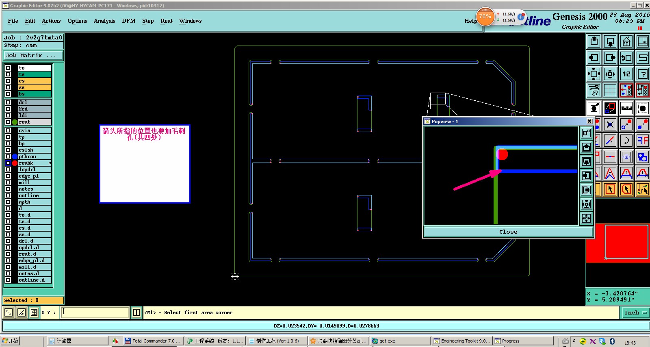Image resolution: width=650 pixels, height=347 pixels.
Task: Click the X Y coordinate input field
Action: pyautogui.click(x=95, y=312)
